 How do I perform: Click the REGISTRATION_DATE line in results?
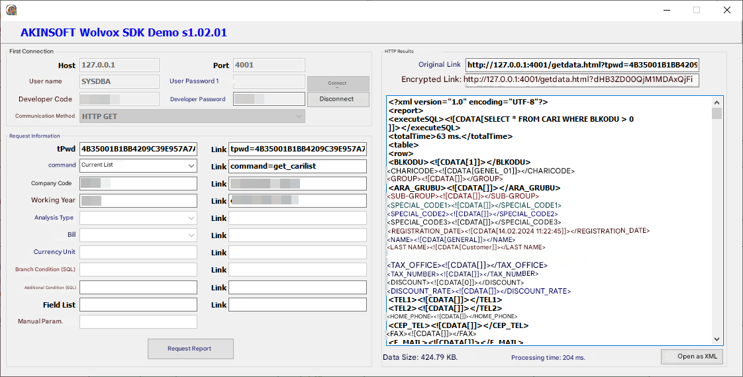click(x=519, y=231)
